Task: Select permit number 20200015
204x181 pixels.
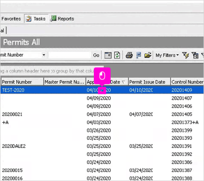Action: pyautogui.click(x=12, y=170)
